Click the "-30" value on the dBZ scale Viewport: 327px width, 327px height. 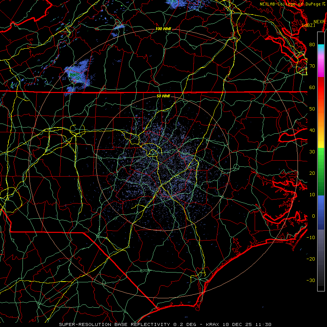(x=311, y=280)
